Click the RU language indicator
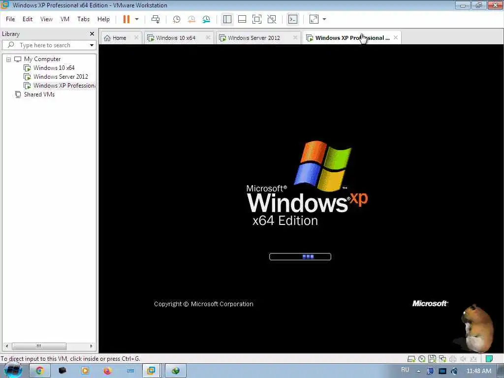Viewport: 504px width, 378px height. [x=405, y=370]
